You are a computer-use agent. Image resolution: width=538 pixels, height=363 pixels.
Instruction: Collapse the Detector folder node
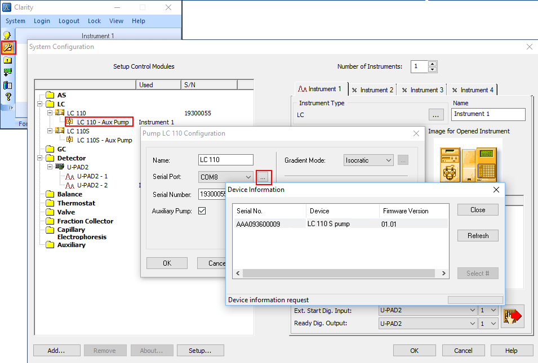[40, 158]
